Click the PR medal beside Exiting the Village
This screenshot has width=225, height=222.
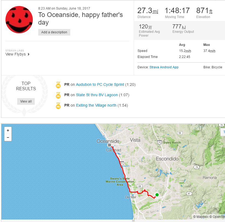[x=58, y=106]
